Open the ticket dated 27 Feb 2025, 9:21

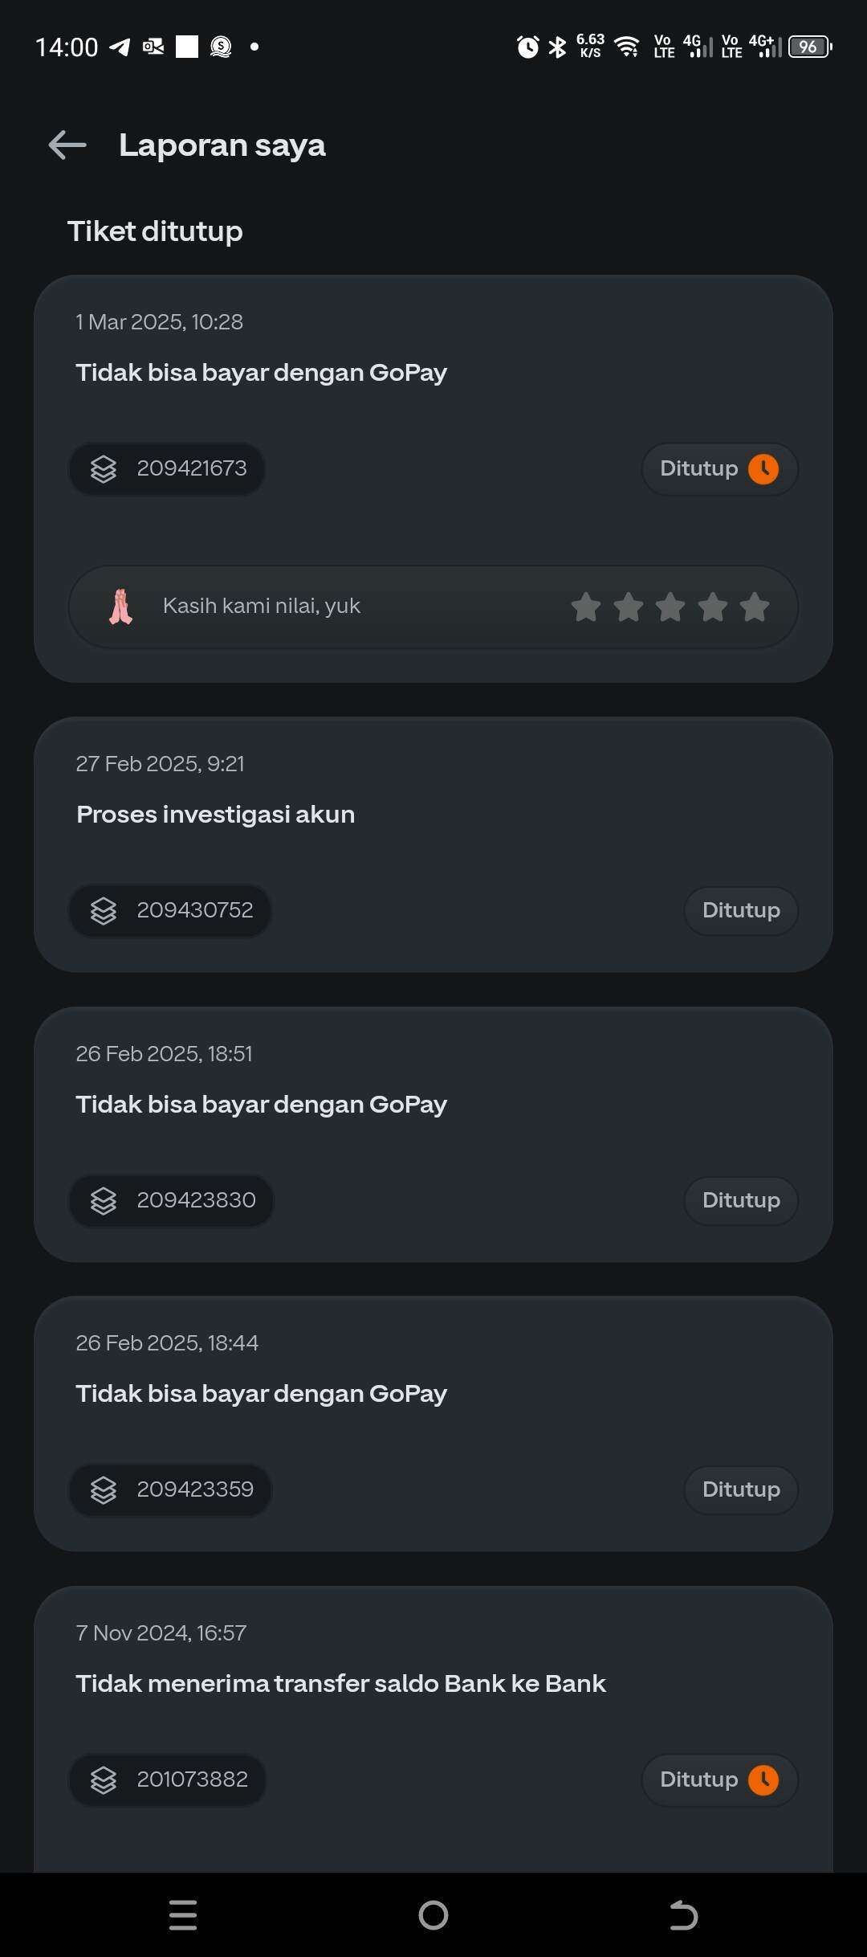pyautogui.click(x=433, y=845)
